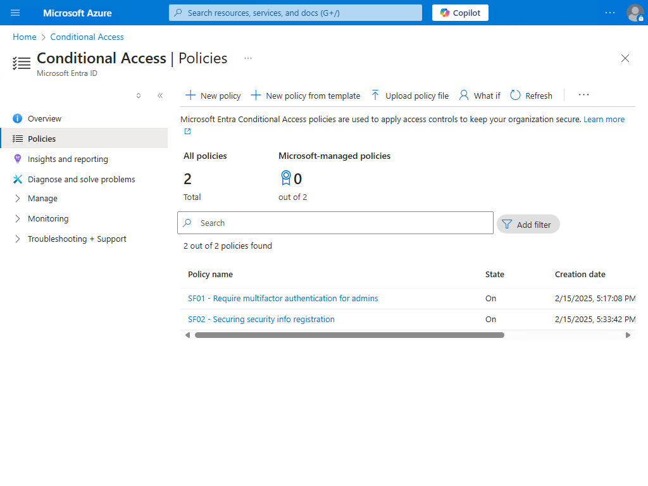Click New policy from template

click(306, 96)
